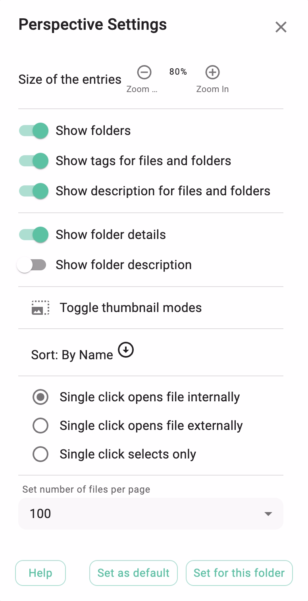Open the files per page dropdown

click(x=150, y=514)
